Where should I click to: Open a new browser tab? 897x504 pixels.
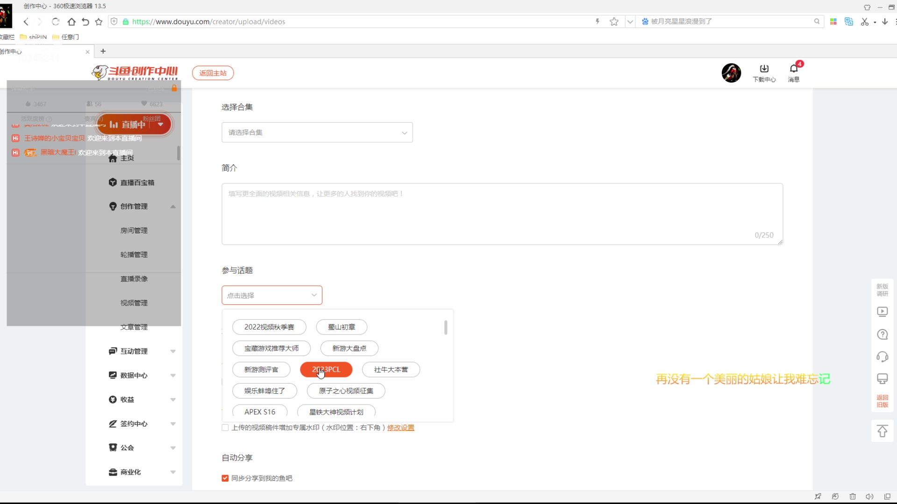103,51
